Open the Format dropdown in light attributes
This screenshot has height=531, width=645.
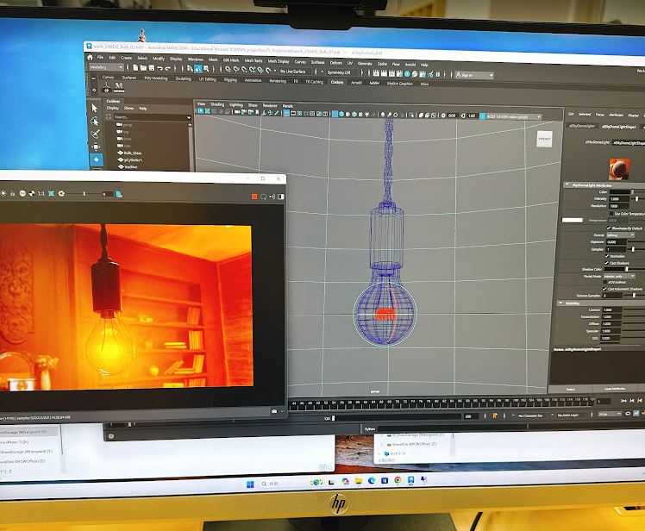point(620,234)
